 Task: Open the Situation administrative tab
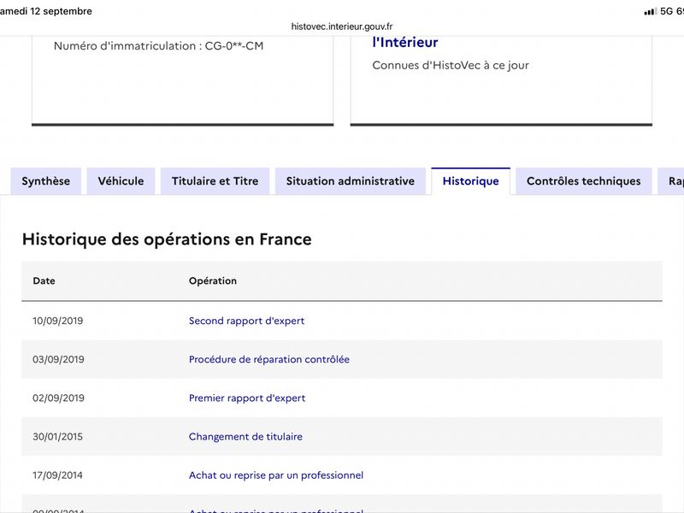pyautogui.click(x=351, y=181)
